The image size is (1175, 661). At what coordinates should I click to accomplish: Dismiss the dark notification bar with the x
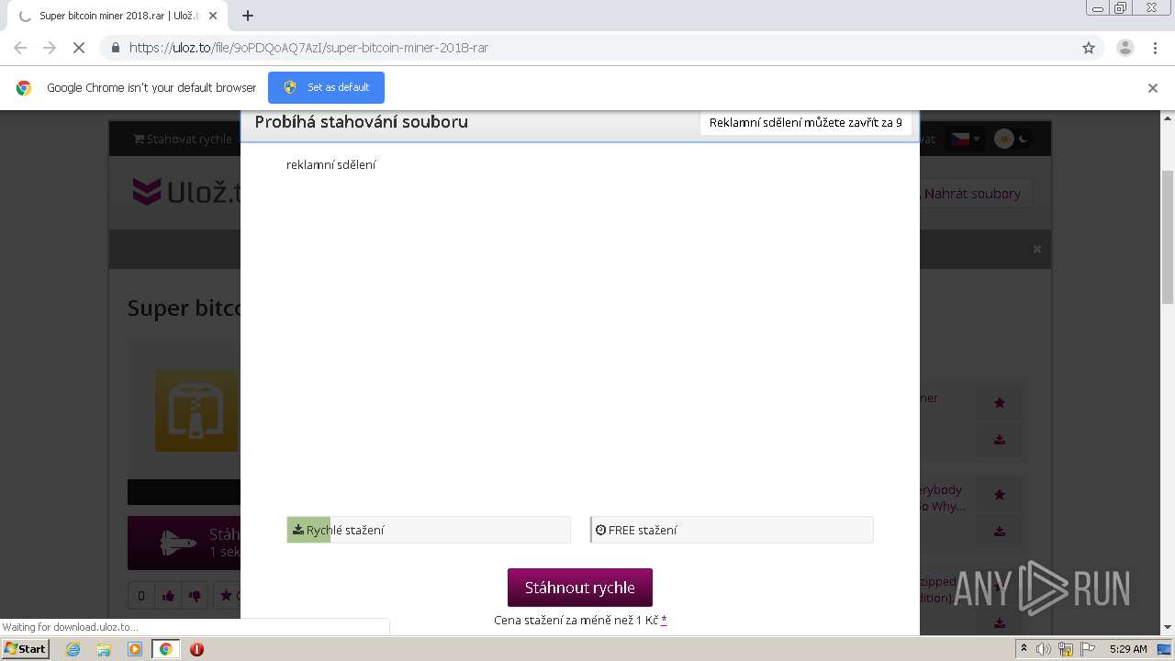coord(1037,249)
